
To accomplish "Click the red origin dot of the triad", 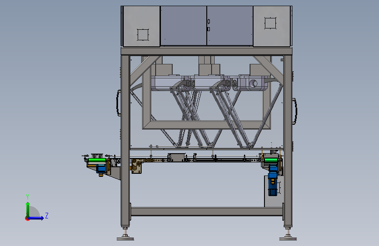I will 27,218.
